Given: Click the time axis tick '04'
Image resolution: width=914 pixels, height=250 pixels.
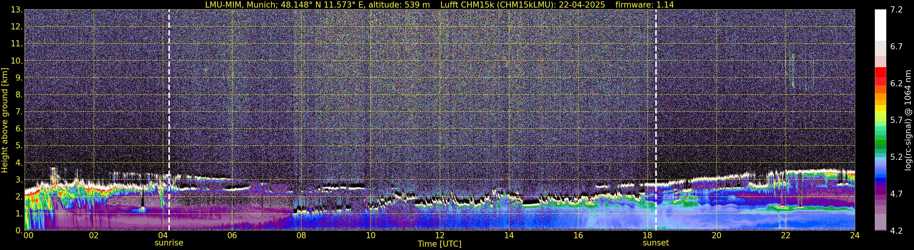Looking at the screenshot, I should point(163,235).
